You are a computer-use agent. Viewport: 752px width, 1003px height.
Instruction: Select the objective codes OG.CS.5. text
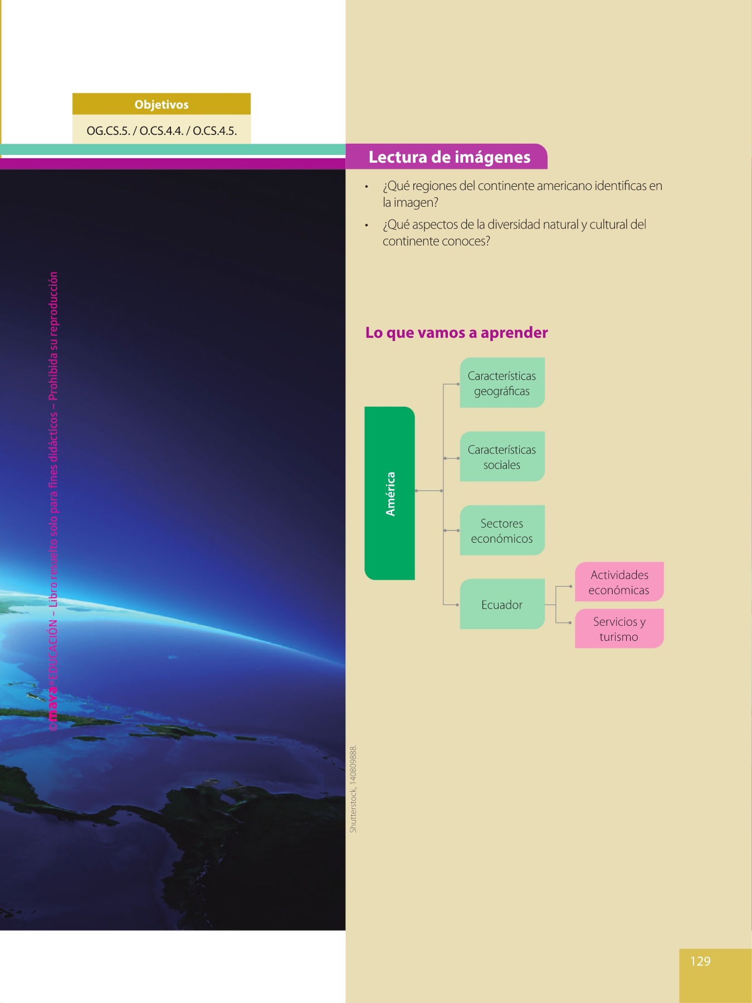tap(162, 131)
